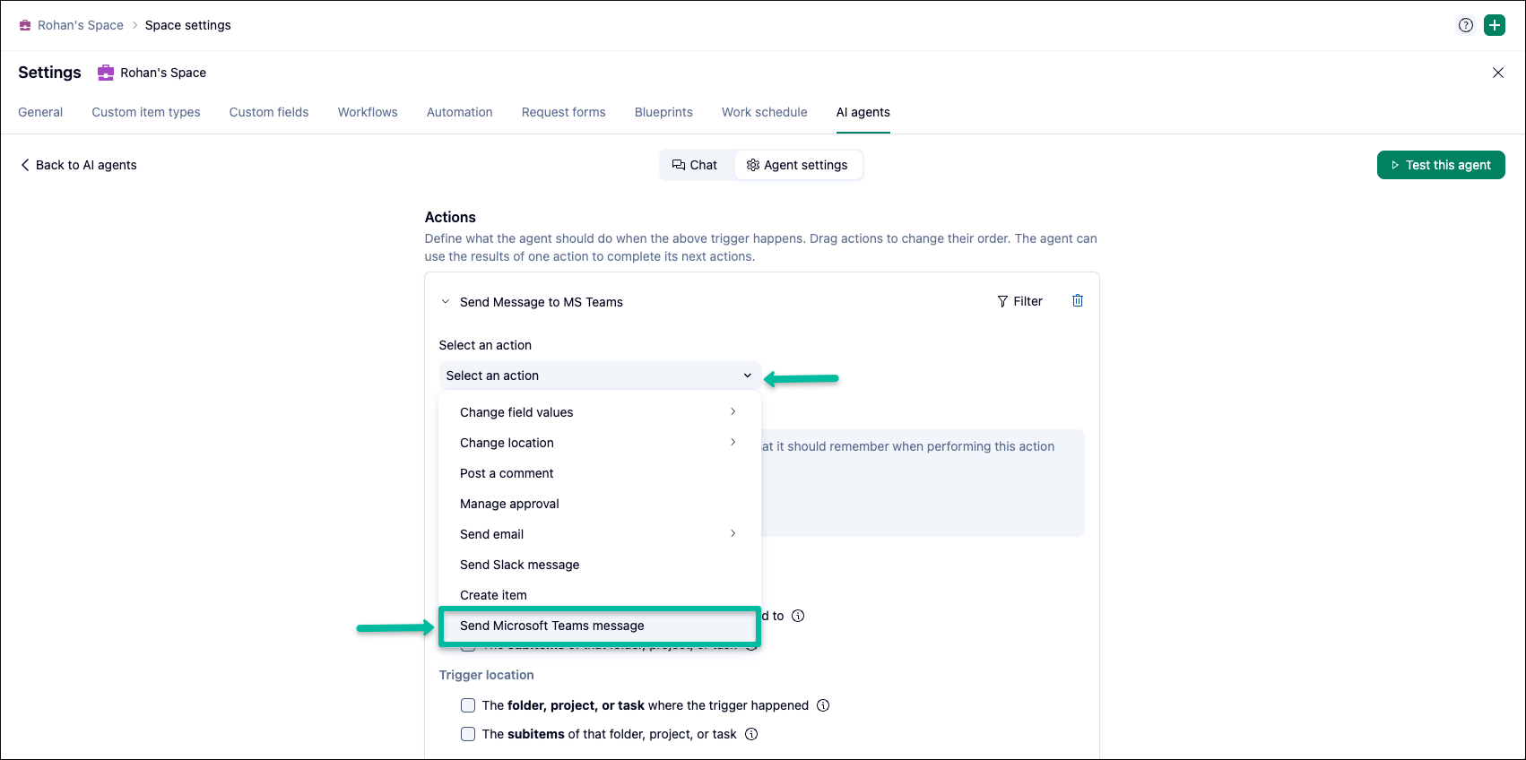The width and height of the screenshot is (1526, 760).
Task: Go back using the Back to AI agents arrow
Action: pyautogui.click(x=79, y=165)
